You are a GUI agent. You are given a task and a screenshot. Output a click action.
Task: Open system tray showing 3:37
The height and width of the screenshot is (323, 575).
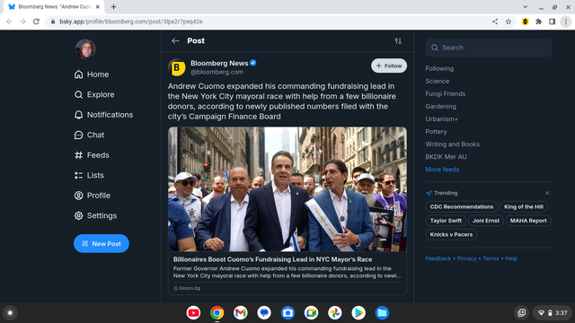coord(553,313)
